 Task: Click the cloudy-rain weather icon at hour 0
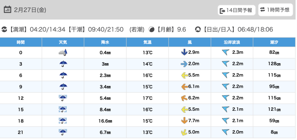(63, 52)
